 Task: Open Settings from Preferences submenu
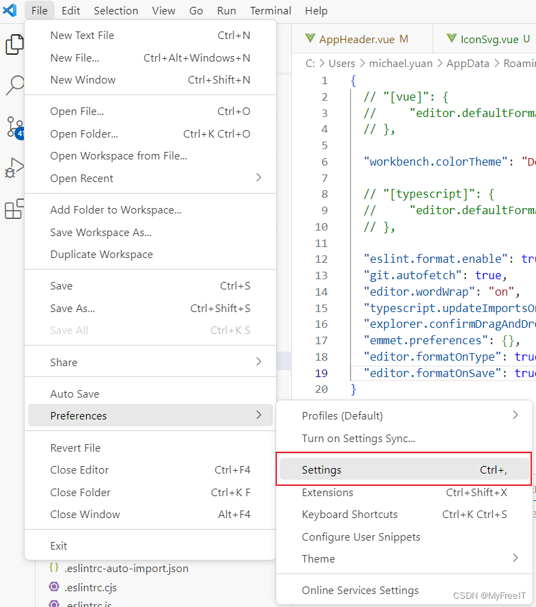404,469
